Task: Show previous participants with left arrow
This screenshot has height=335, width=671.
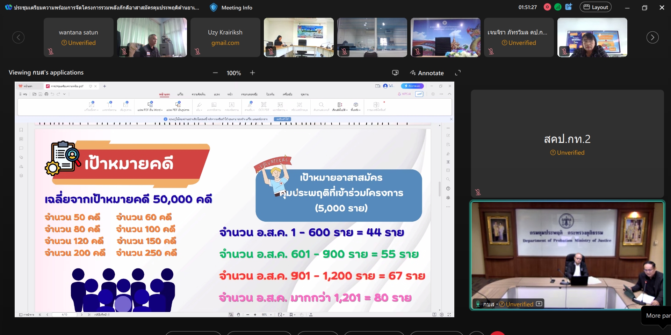Action: 19,37
